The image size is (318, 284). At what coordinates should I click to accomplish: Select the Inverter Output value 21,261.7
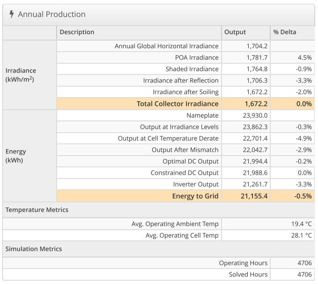[x=254, y=185]
